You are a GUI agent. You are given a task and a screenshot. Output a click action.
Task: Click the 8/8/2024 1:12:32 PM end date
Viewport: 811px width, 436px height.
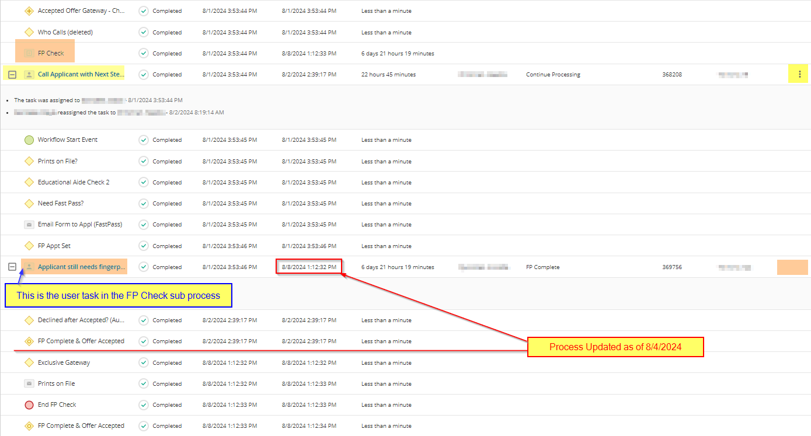(309, 267)
